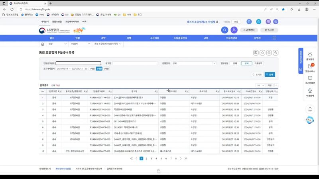Image resolution: width=319 pixels, height=179 pixels.
Task: Click the session timer clock icon
Action: coord(258,22)
